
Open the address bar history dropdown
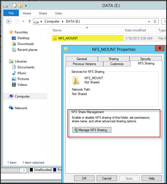[149, 22]
